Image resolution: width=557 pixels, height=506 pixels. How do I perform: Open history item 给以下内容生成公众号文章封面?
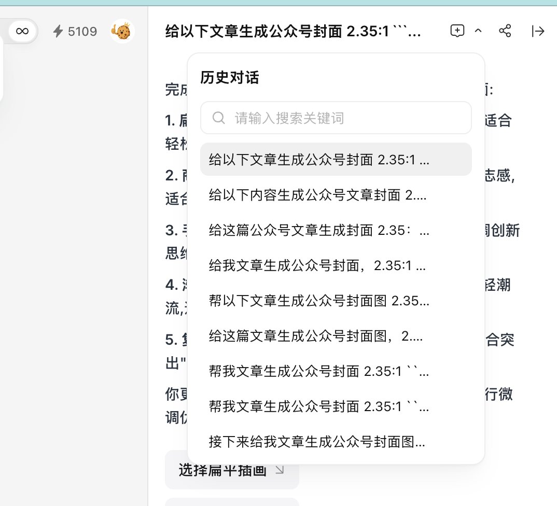coord(336,194)
